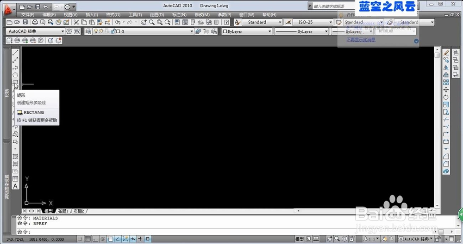Click the Undo arrow in Quick Access toolbar
The image size is (463, 244).
click(45, 6)
